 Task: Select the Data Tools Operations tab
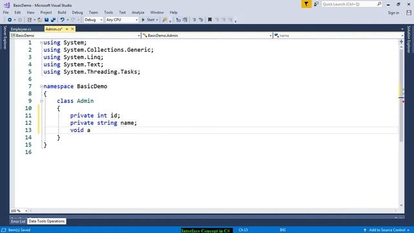pyautogui.click(x=47, y=221)
